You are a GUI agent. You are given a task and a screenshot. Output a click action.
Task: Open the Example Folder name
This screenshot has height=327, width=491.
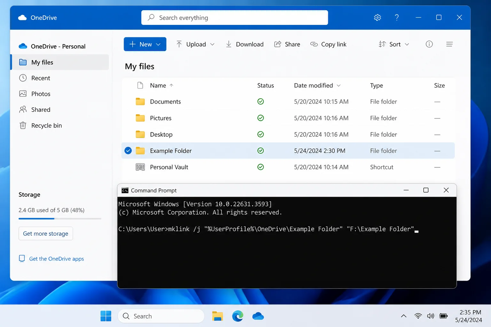point(171,151)
